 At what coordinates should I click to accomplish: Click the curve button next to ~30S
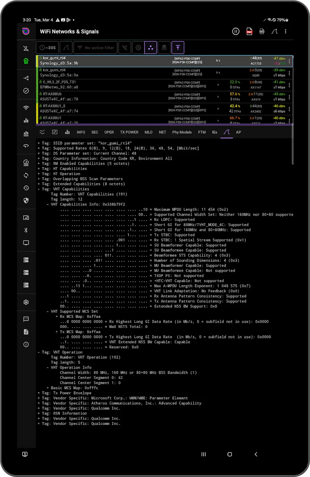(x=66, y=48)
